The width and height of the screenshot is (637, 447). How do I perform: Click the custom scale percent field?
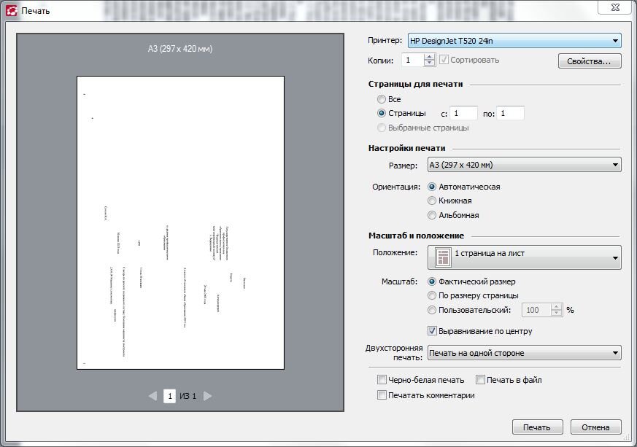[536, 310]
